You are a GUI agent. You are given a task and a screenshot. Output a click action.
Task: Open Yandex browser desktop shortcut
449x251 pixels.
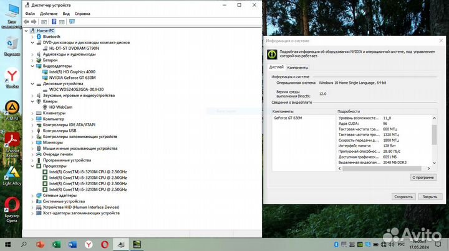click(12, 78)
